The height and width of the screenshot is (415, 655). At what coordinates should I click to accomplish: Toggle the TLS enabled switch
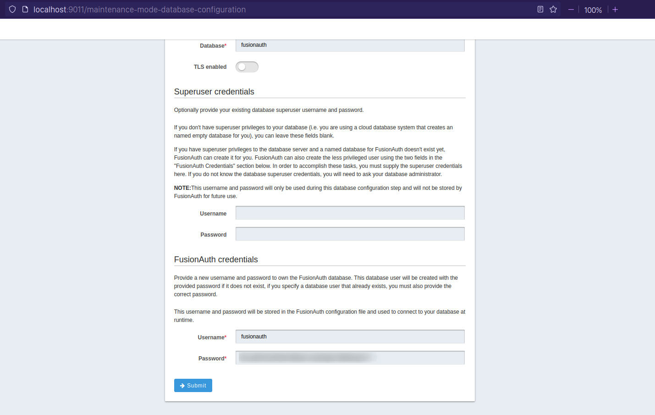tap(247, 67)
